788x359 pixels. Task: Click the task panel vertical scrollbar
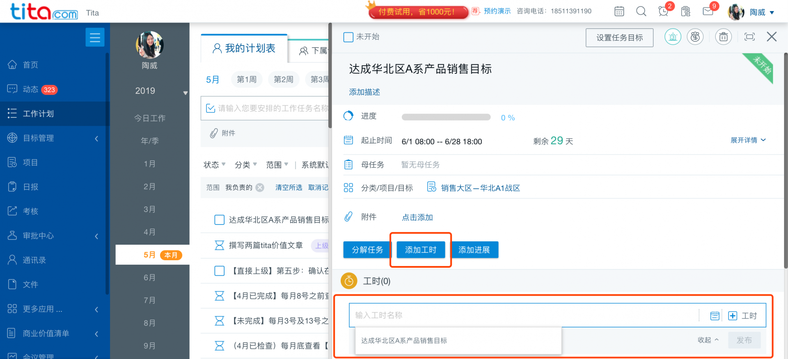786,160
